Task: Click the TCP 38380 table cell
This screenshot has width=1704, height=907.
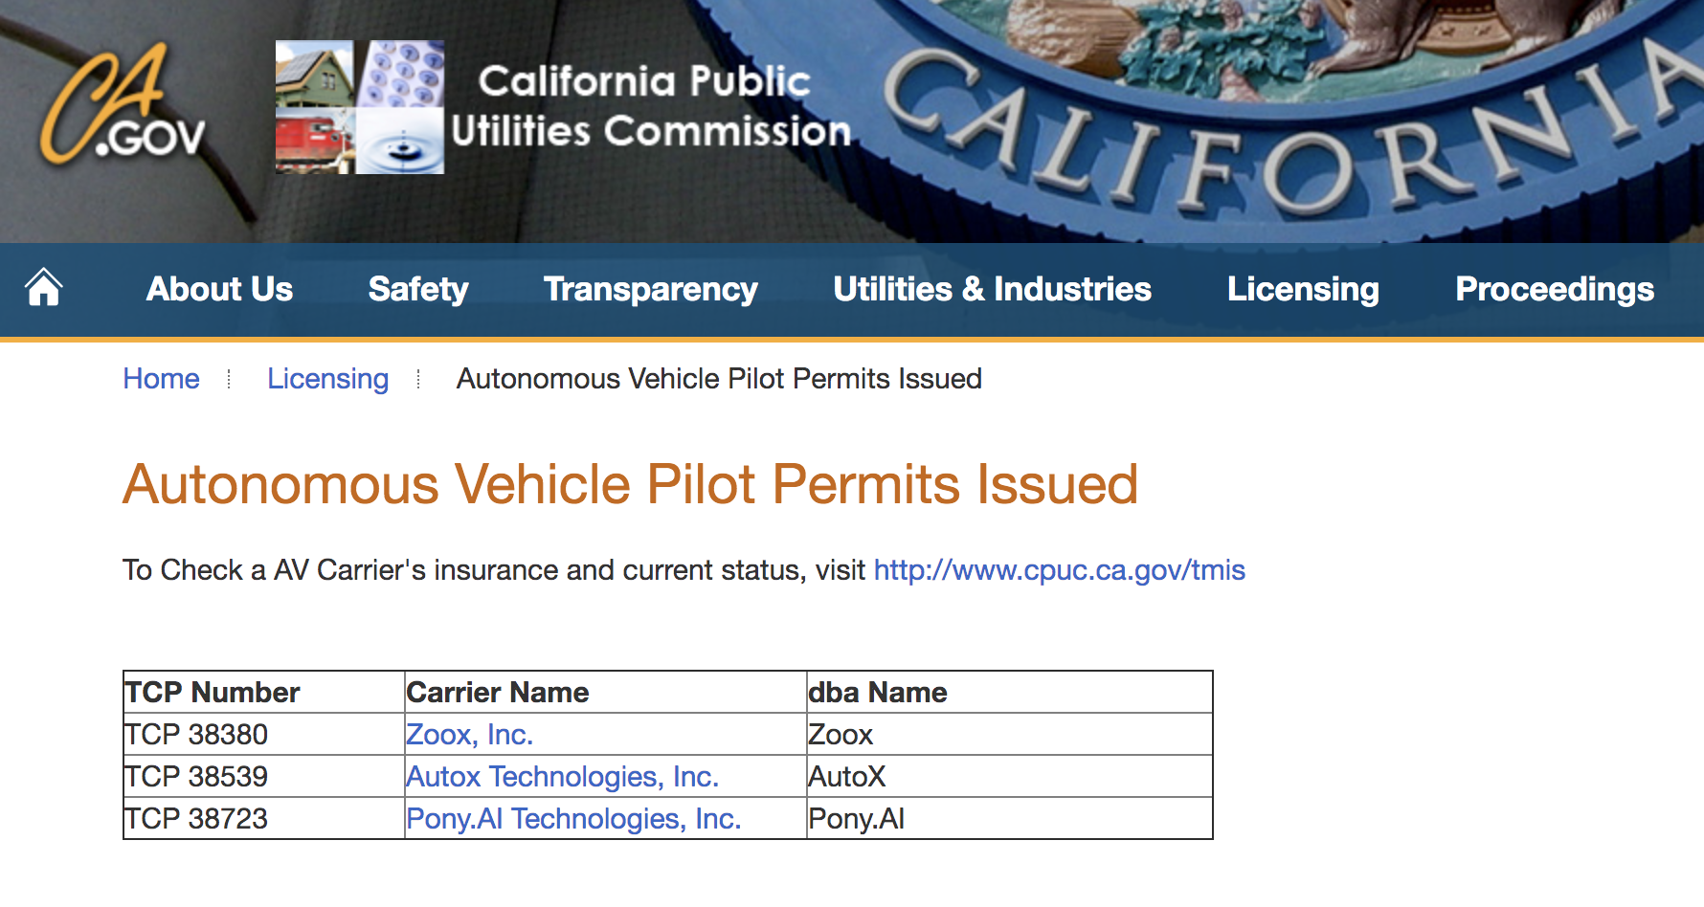Action: [x=197, y=735]
